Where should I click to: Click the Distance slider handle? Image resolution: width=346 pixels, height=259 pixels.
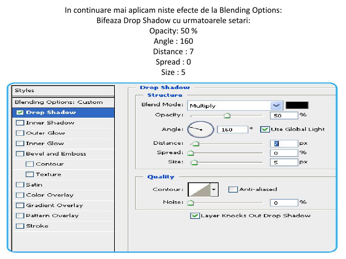(x=195, y=144)
